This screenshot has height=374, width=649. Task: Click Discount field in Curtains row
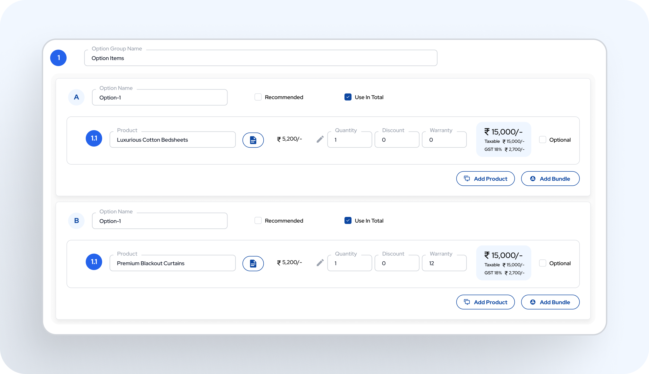pos(396,263)
